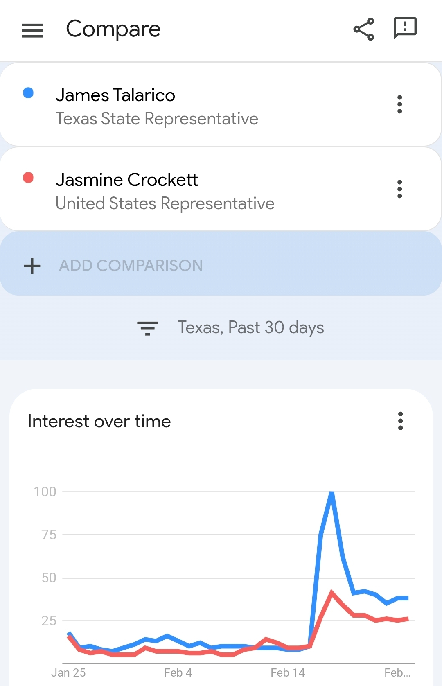Click the Feb 14 axis label

[288, 672]
